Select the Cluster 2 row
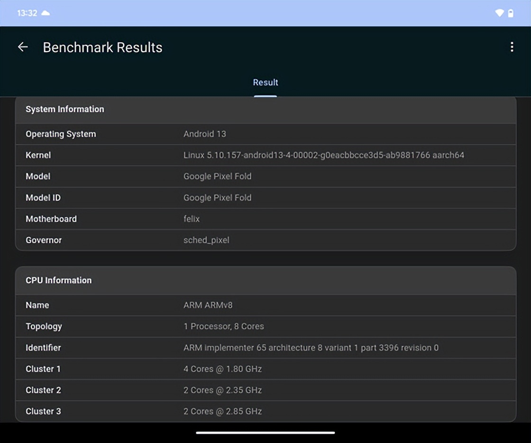The height and width of the screenshot is (443, 531). [265, 390]
